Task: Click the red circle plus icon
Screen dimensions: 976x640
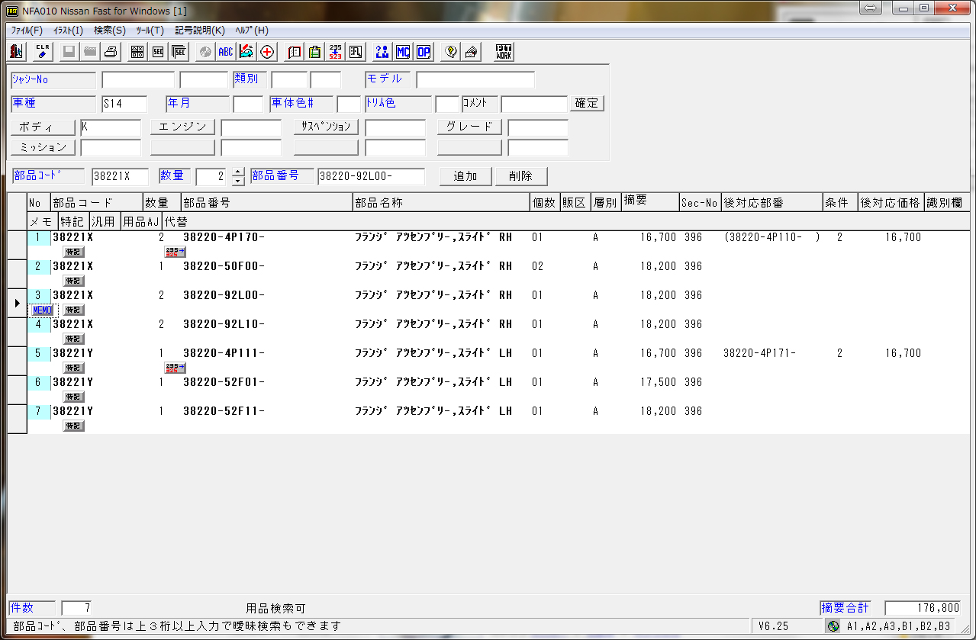Action: tap(267, 52)
